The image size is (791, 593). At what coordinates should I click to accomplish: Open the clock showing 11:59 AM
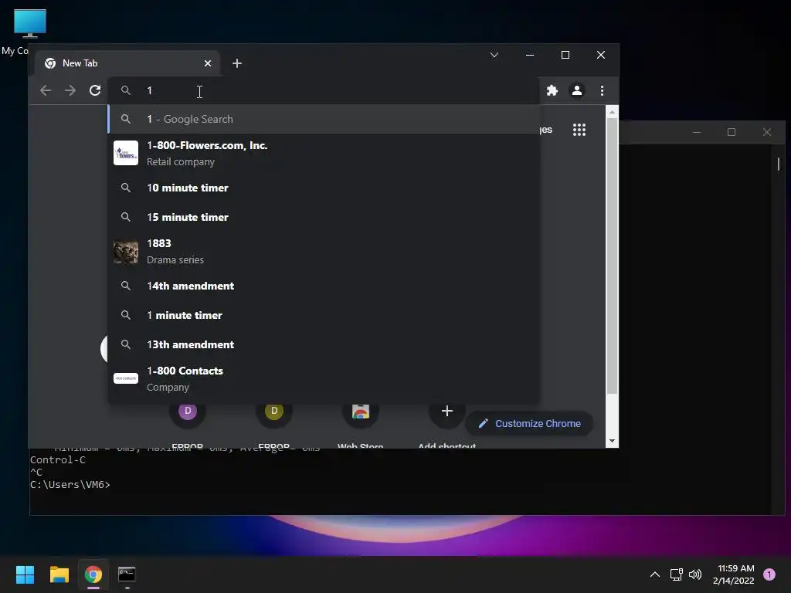734,574
